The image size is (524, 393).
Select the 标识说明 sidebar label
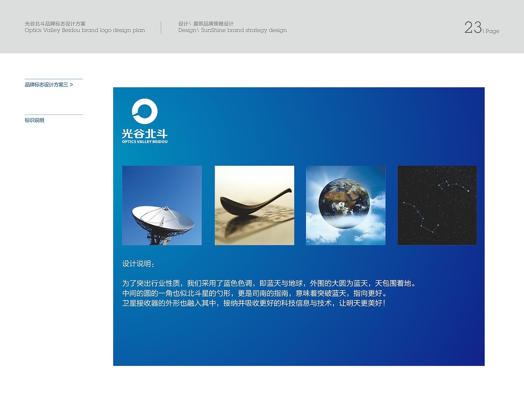tap(34, 120)
